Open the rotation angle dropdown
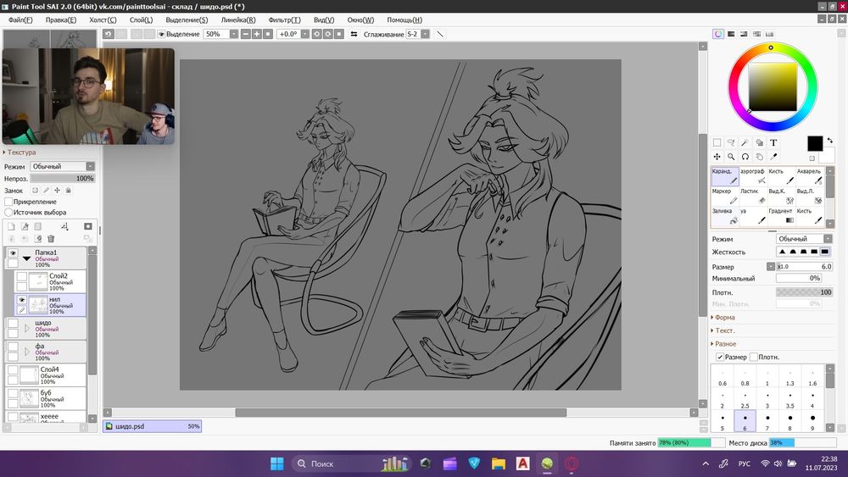Viewport: 848px width, 477px height. tap(305, 34)
